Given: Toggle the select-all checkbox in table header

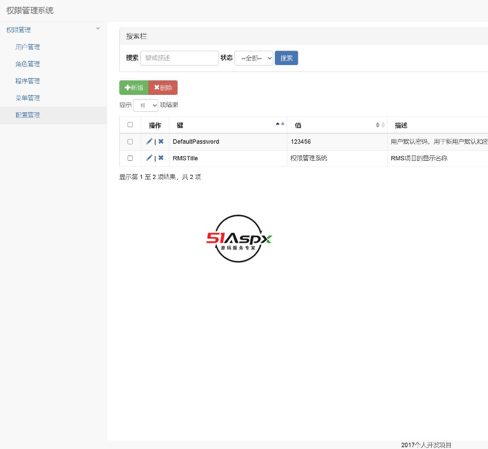Looking at the screenshot, I should click(x=130, y=125).
